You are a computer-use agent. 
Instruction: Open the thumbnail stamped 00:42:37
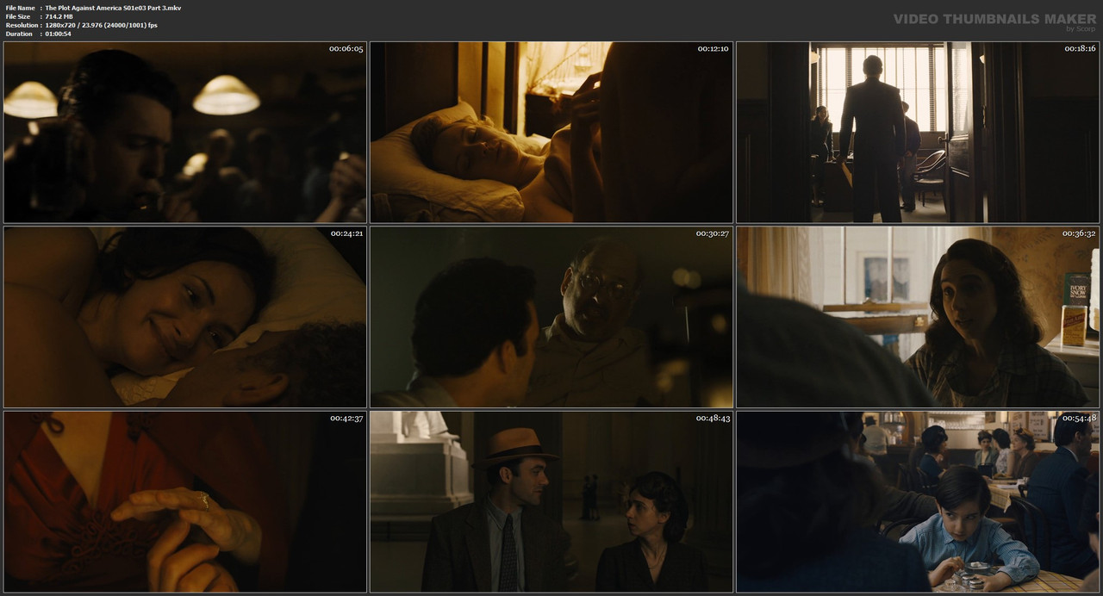pyautogui.click(x=185, y=501)
